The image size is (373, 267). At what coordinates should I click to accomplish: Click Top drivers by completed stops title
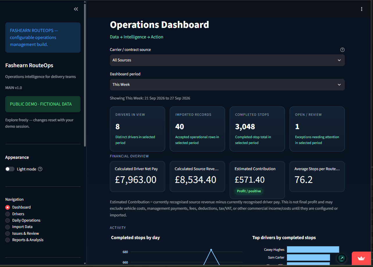pyautogui.click(x=284, y=238)
